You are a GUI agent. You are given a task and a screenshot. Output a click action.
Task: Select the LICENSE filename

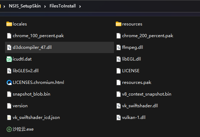(x=131, y=71)
